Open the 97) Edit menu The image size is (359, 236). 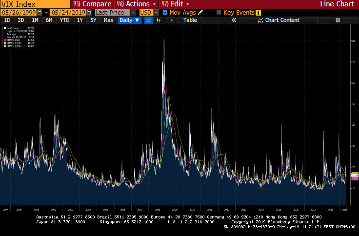[x=176, y=4]
